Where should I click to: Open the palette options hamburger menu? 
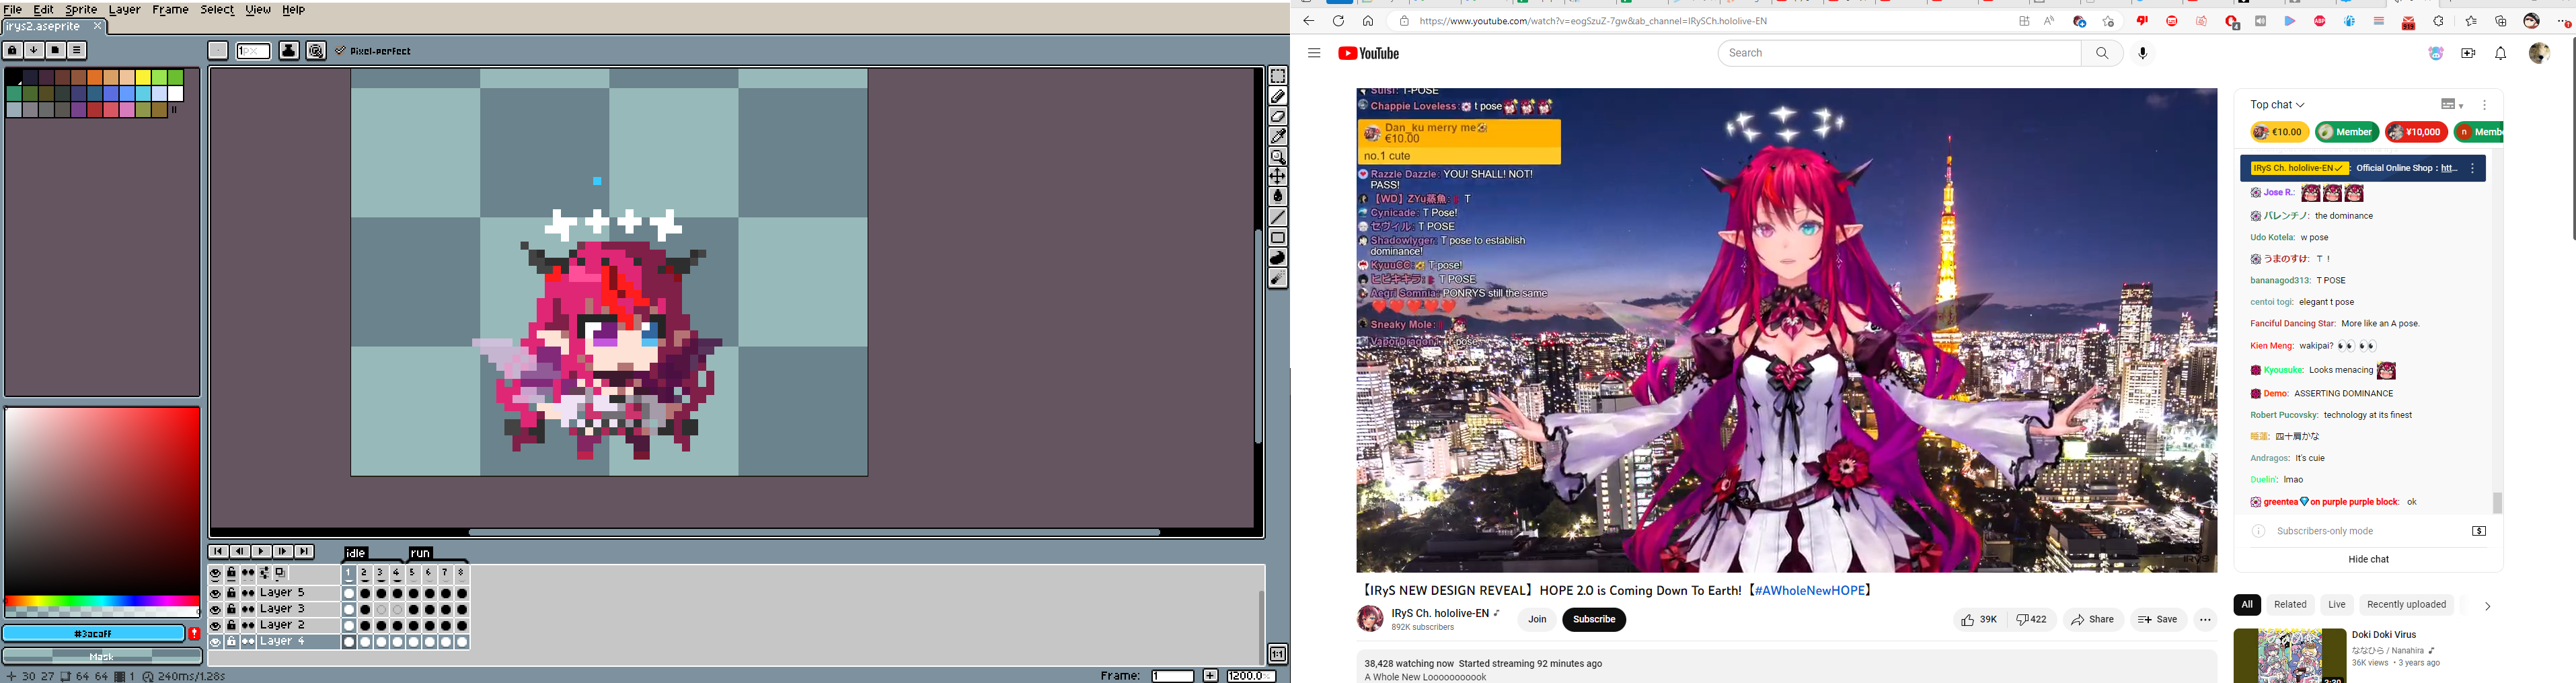pyautogui.click(x=77, y=50)
